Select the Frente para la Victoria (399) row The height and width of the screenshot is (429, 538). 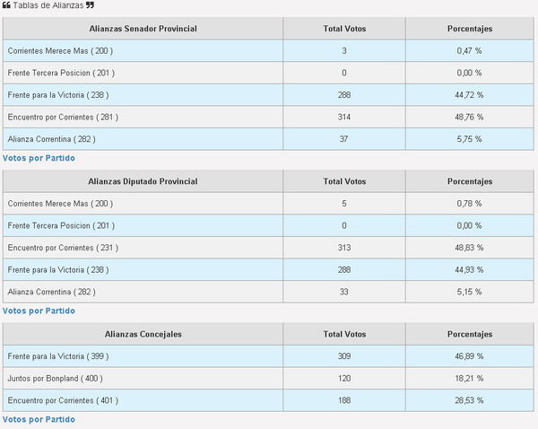click(x=268, y=356)
